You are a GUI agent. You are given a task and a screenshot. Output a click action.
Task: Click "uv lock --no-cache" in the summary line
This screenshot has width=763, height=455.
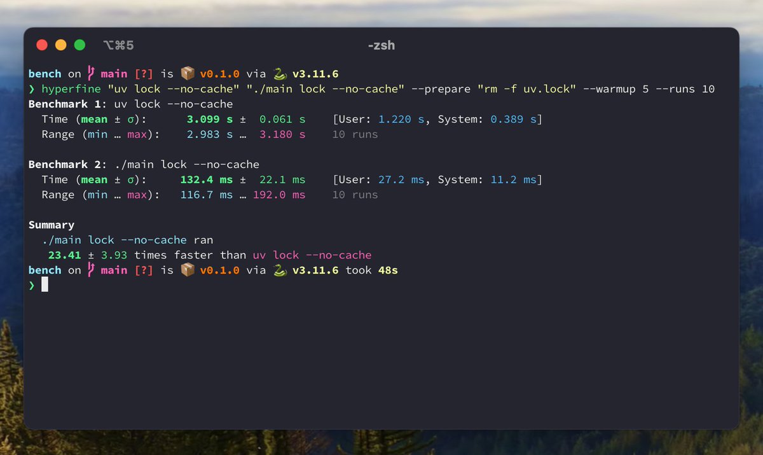(312, 255)
